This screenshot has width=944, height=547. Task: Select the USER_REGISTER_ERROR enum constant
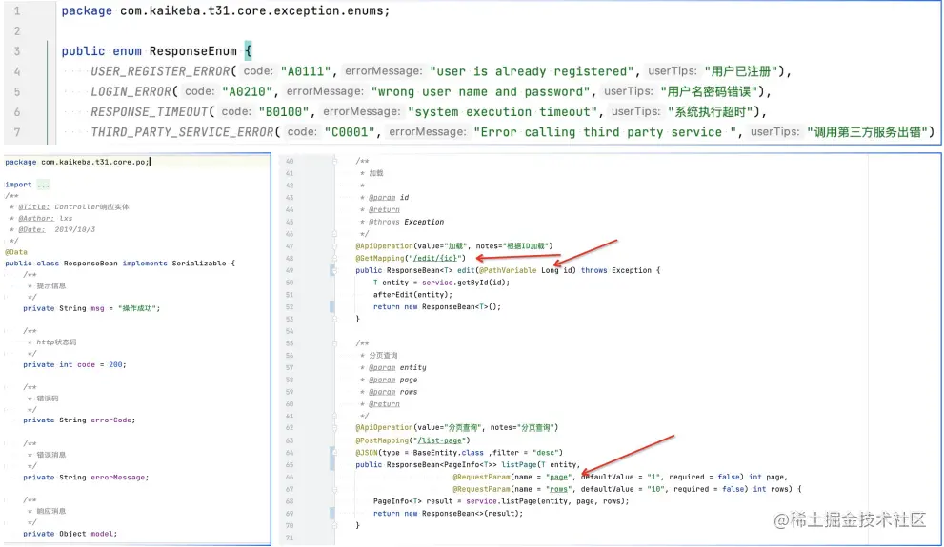(160, 71)
